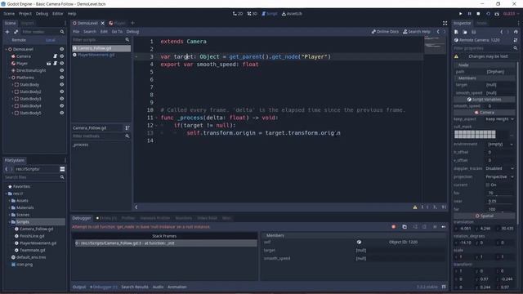Switch to the 3D workspace

tap(253, 14)
